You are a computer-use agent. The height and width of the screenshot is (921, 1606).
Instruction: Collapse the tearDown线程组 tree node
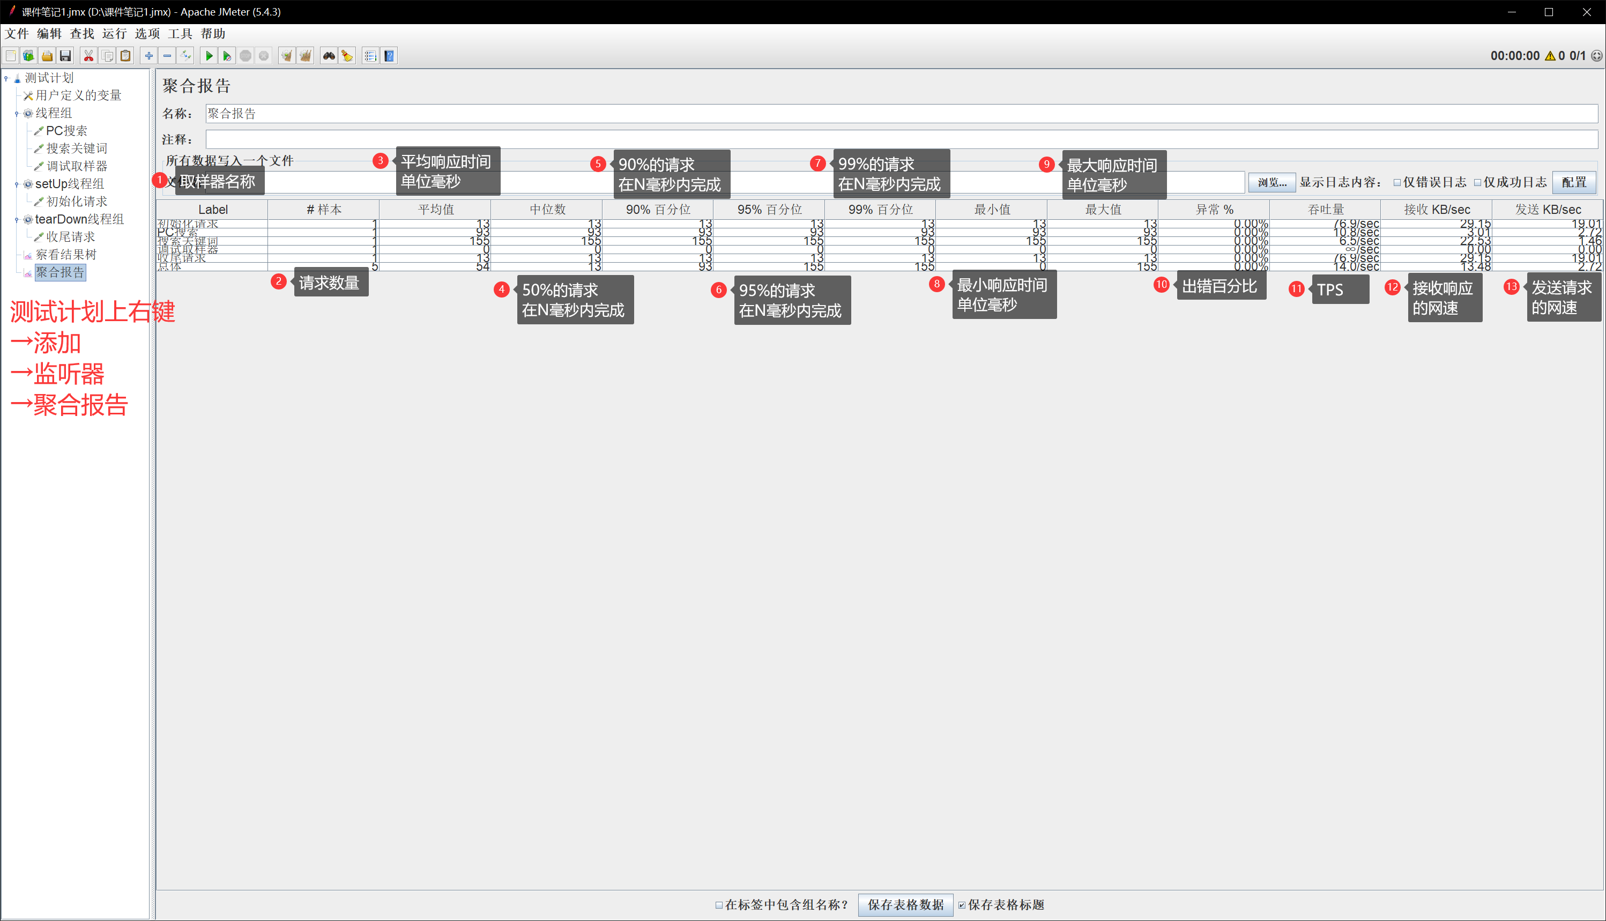point(17,220)
